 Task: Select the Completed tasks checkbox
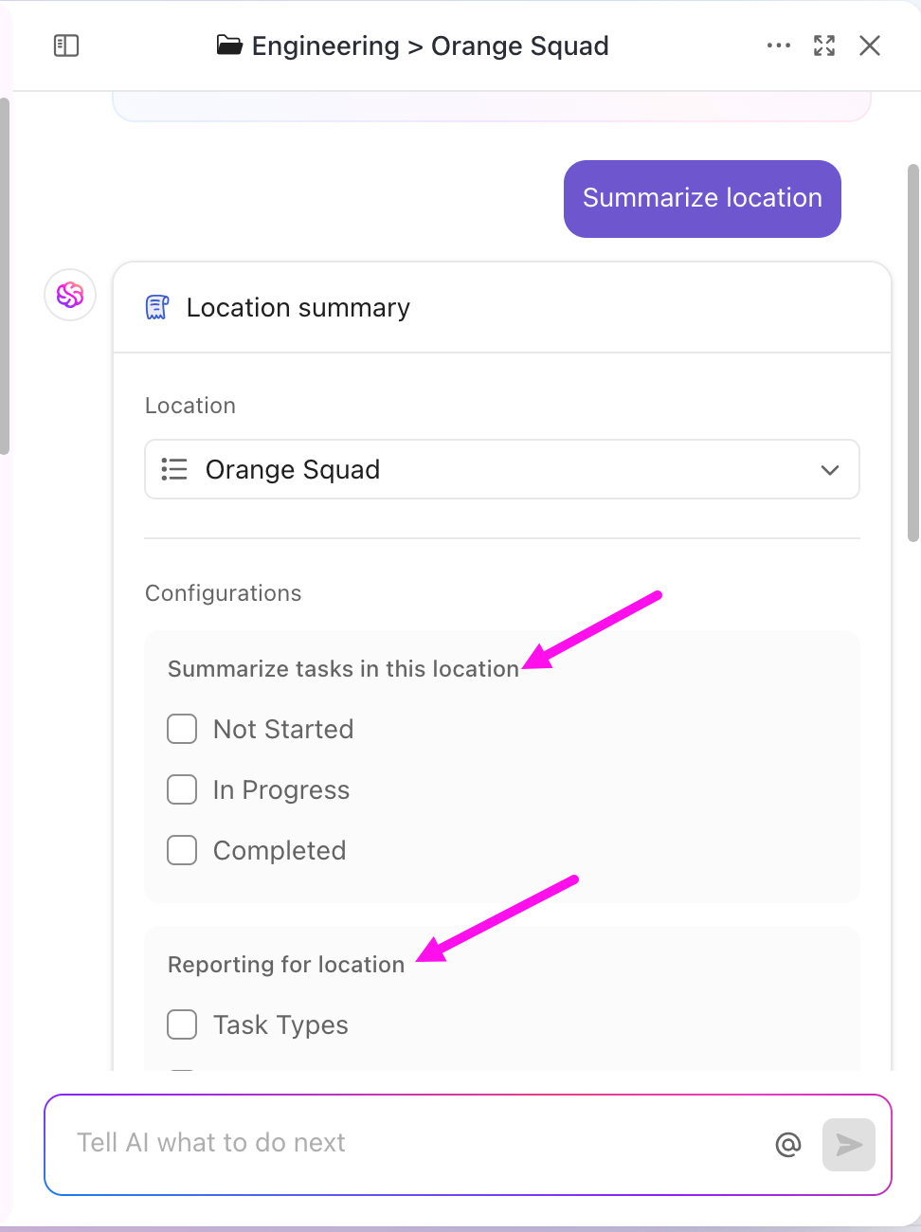(181, 850)
